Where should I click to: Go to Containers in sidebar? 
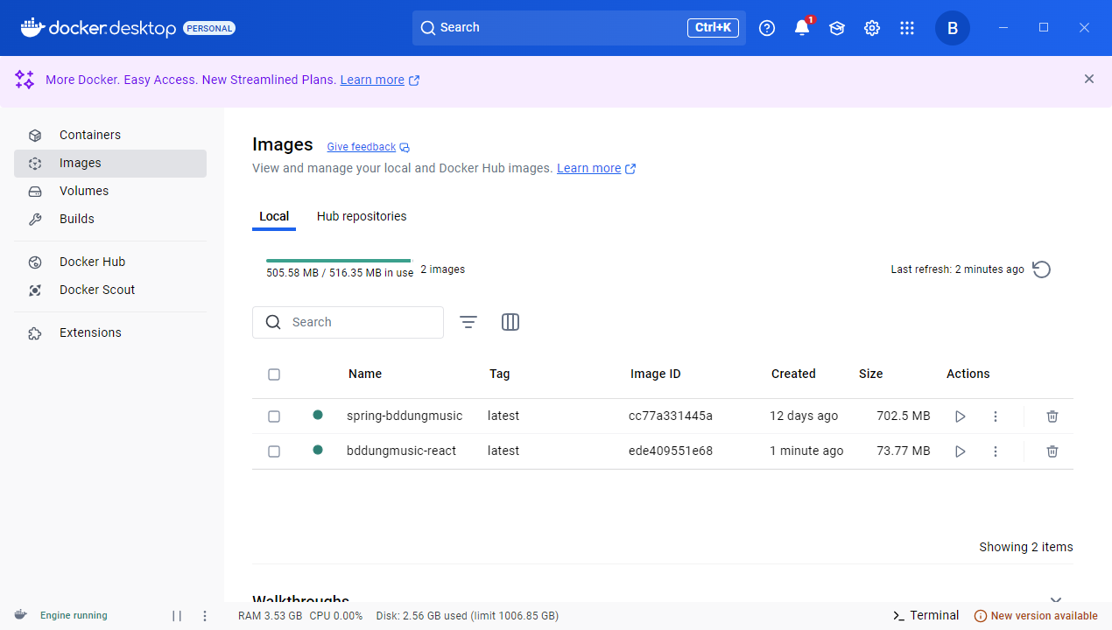click(110, 135)
